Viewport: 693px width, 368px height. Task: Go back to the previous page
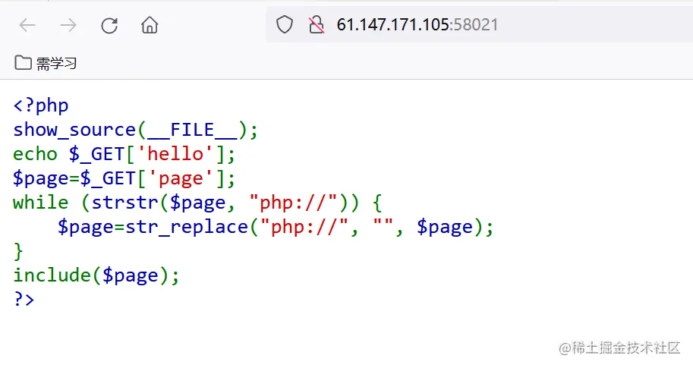[27, 25]
